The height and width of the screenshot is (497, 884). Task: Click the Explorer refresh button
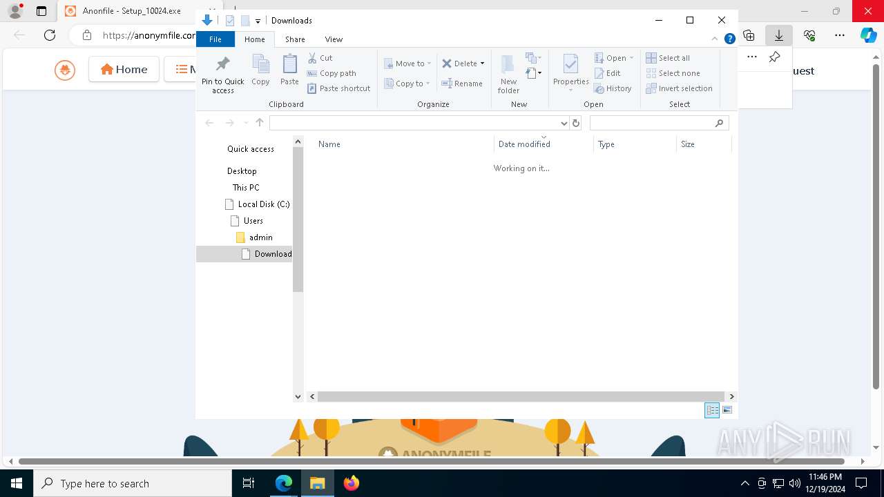[576, 123]
